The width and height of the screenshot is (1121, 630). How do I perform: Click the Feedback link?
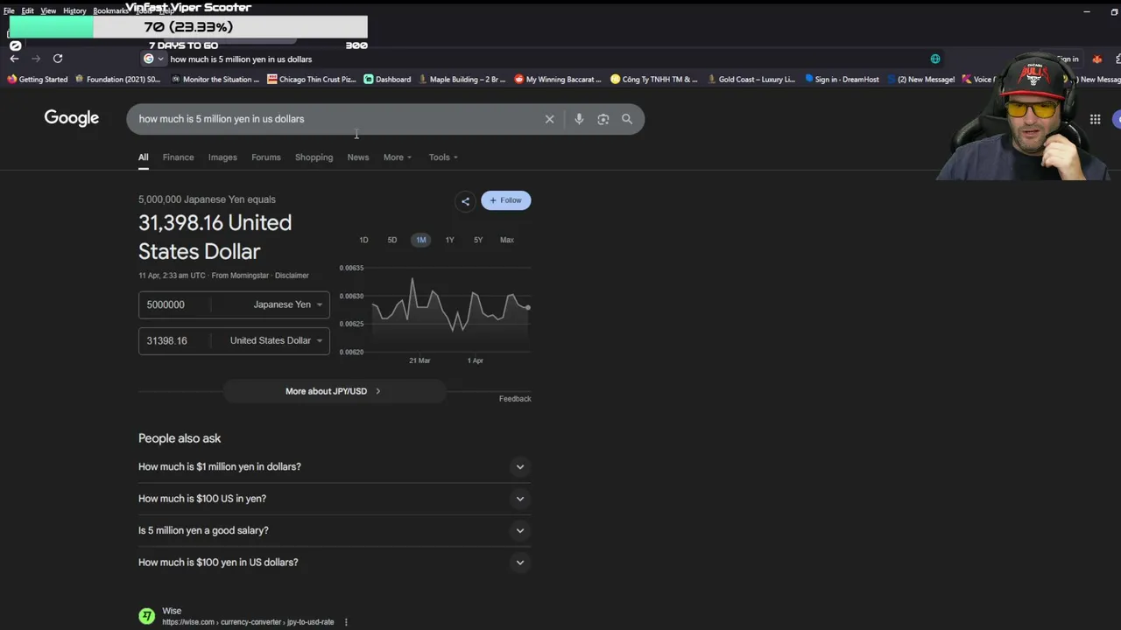tap(515, 399)
